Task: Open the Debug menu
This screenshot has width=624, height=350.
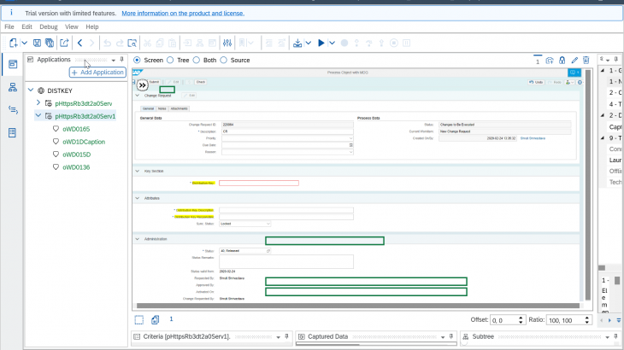Action: [49, 26]
